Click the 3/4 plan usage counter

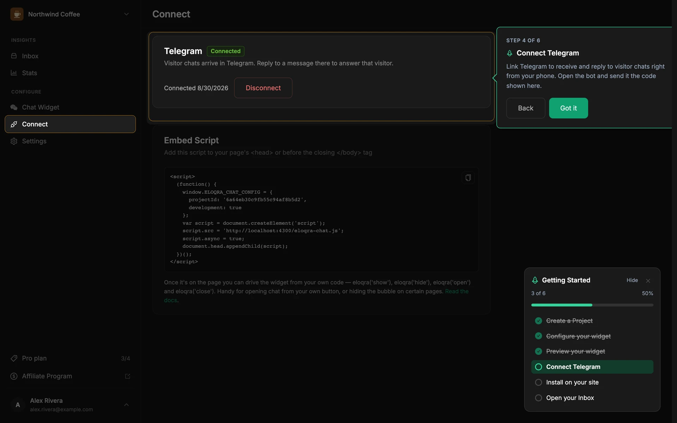click(126, 358)
